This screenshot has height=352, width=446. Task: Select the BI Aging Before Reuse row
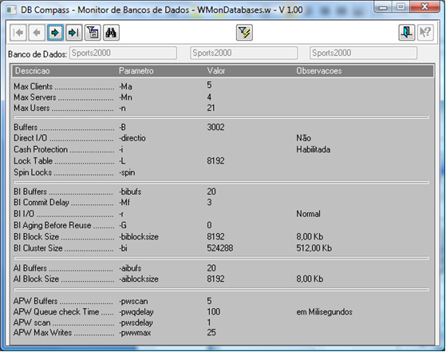pyautogui.click(x=222, y=225)
